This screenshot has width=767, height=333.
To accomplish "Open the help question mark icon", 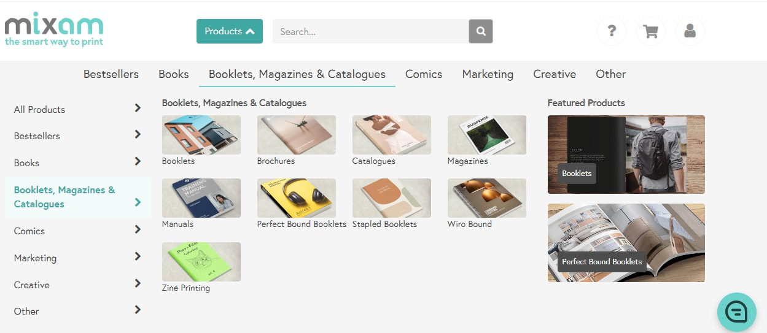I will (x=612, y=31).
